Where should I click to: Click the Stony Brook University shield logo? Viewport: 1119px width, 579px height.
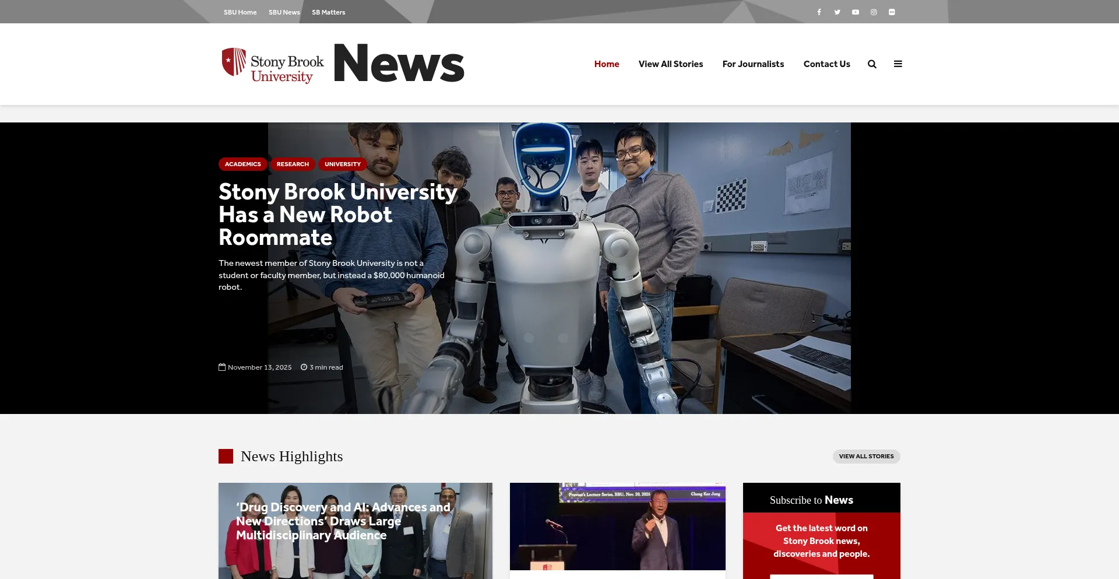click(234, 62)
